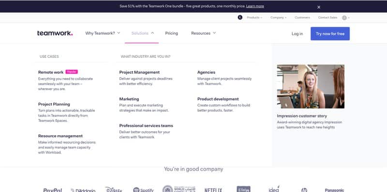Select the Marketing industry
Screen dimensions: 387x192
point(129,99)
